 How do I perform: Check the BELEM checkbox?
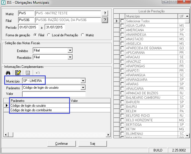[x=122, y=111]
